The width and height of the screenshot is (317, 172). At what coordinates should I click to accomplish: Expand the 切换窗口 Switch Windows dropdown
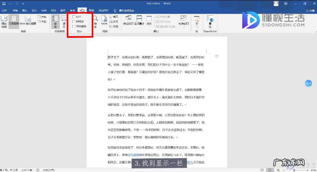click(184, 21)
